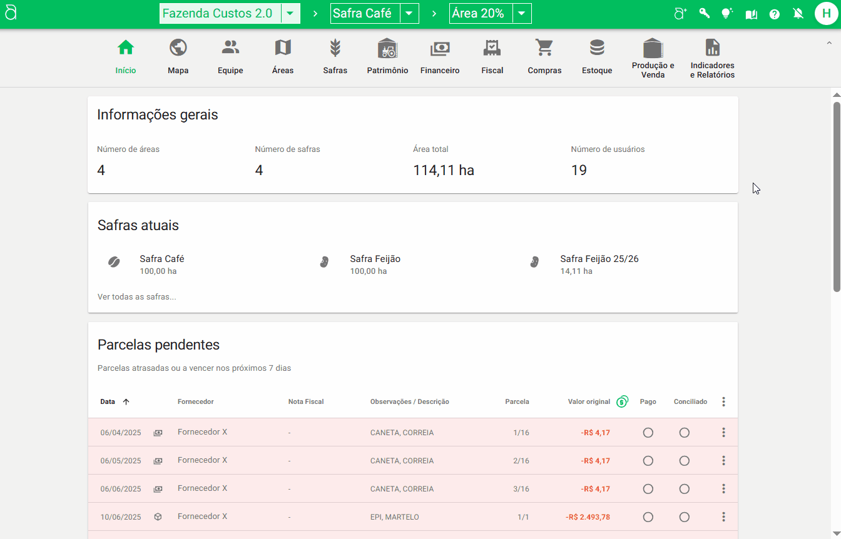Open the Mapa globe icon
The width and height of the screenshot is (841, 539).
pyautogui.click(x=178, y=48)
